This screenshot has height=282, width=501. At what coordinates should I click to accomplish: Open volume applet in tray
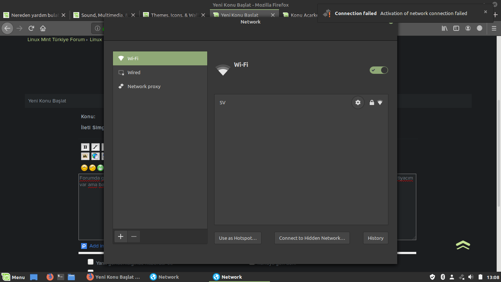tap(471, 277)
